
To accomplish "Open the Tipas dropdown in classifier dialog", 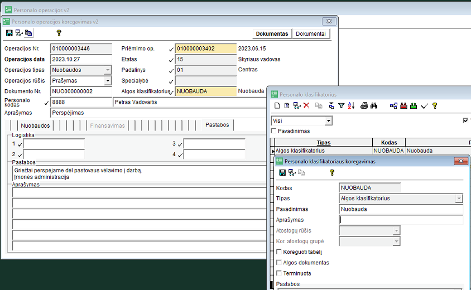I will [x=459, y=199].
